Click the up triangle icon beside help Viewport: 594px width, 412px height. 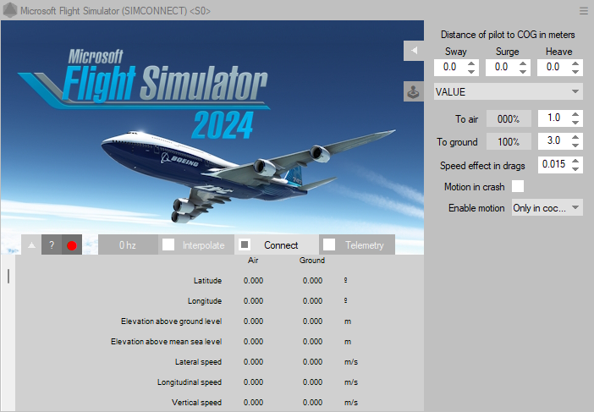tap(31, 245)
